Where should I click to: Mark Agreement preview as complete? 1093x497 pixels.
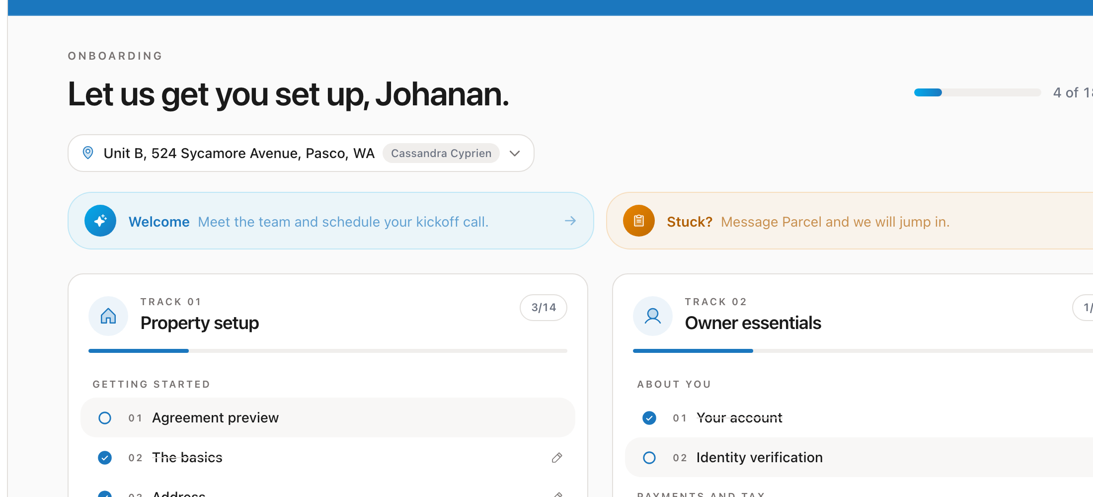[105, 417]
